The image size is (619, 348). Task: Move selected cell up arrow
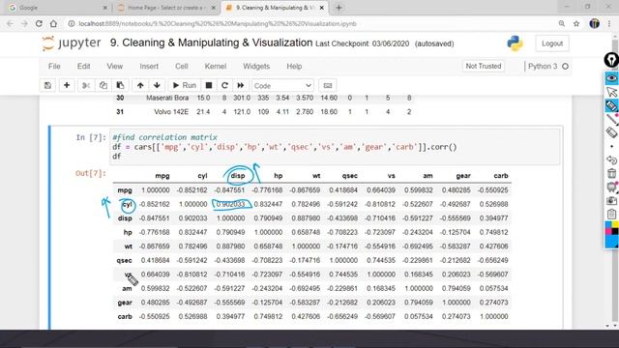(140, 86)
